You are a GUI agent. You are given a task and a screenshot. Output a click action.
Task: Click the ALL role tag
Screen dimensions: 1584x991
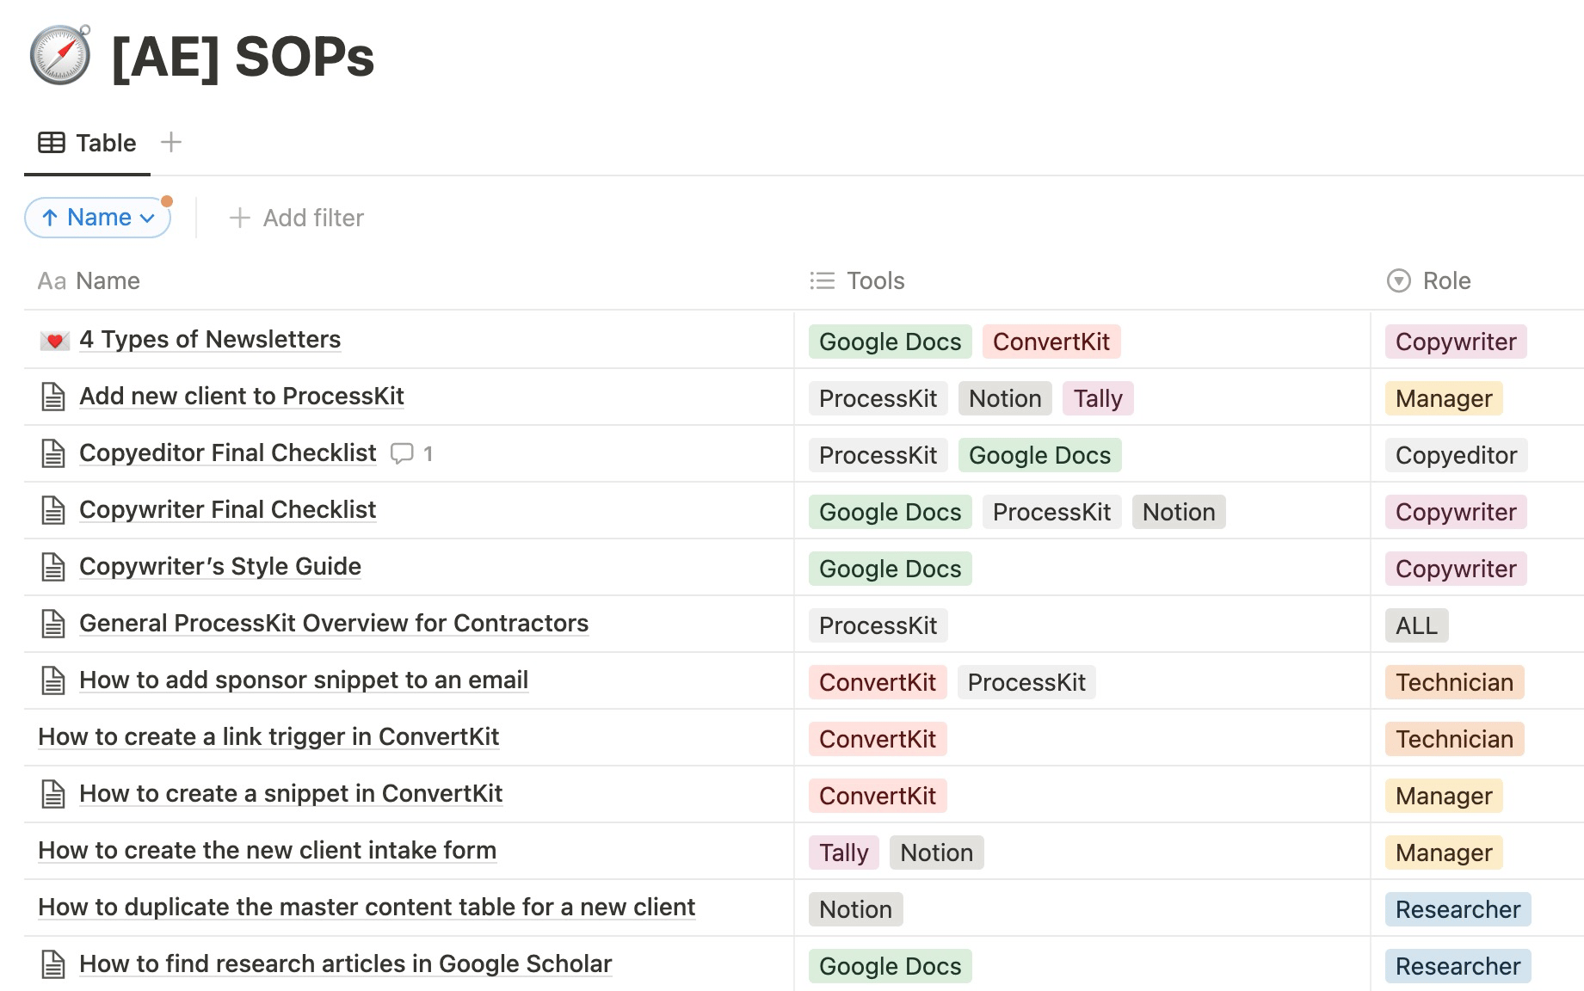(1417, 625)
